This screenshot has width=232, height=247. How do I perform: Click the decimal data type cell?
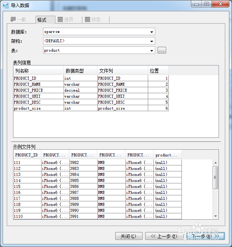(x=80, y=90)
